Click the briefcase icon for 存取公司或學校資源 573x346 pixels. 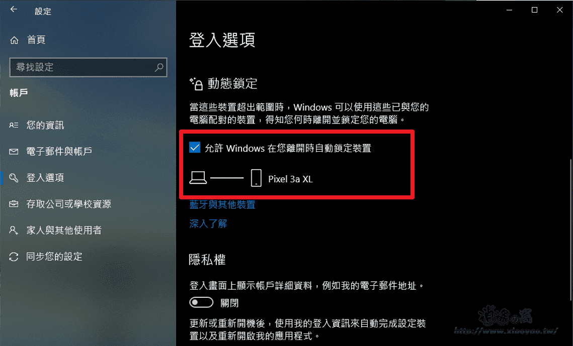(x=14, y=204)
